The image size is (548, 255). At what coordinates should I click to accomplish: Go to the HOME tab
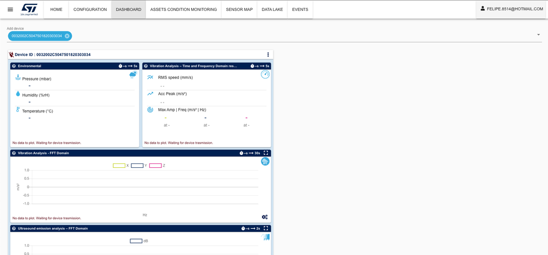click(x=56, y=9)
